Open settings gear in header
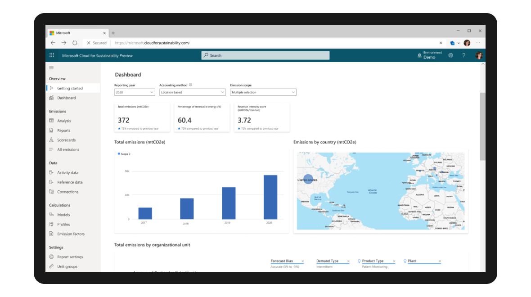531x297 pixels. pyautogui.click(x=450, y=55)
